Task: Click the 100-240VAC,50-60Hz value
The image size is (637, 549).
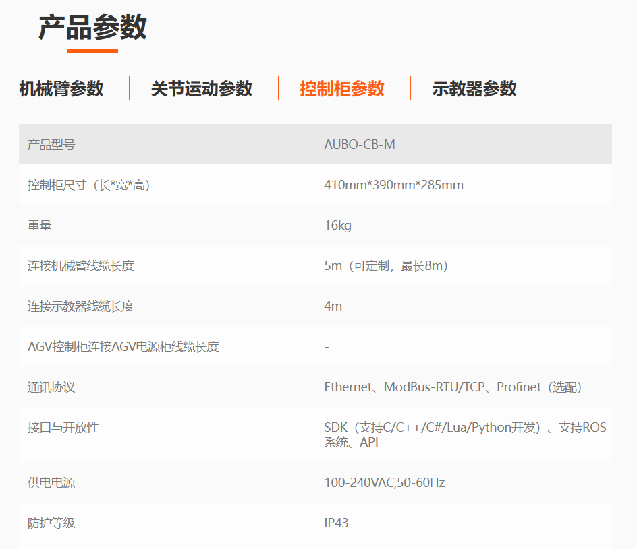Action: coord(385,482)
